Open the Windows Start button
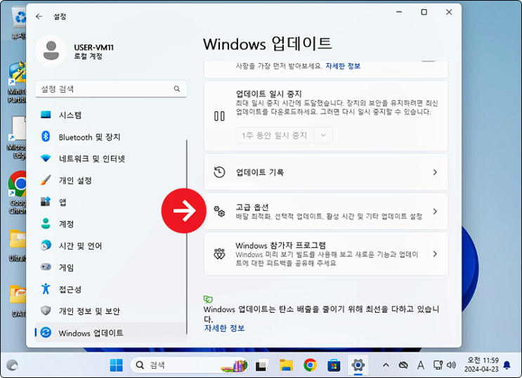 tap(116, 365)
